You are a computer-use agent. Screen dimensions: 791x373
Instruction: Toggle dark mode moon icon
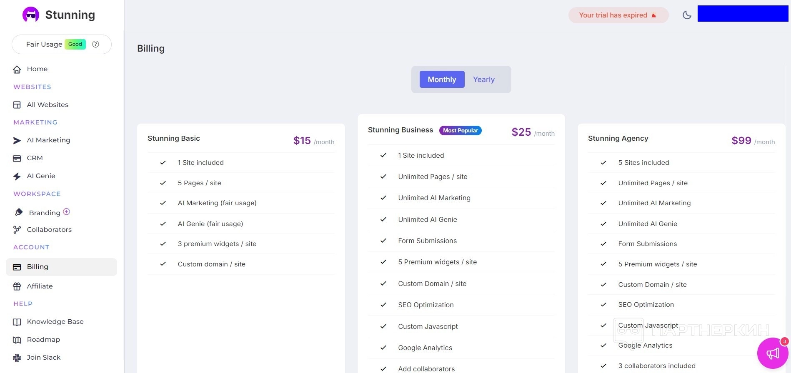(687, 15)
